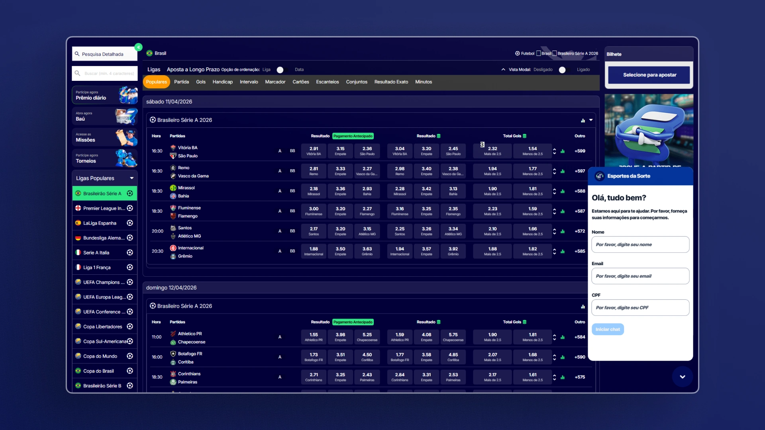
Task: Click the Pesquisa Detalhada search icon
Action: (x=77, y=54)
